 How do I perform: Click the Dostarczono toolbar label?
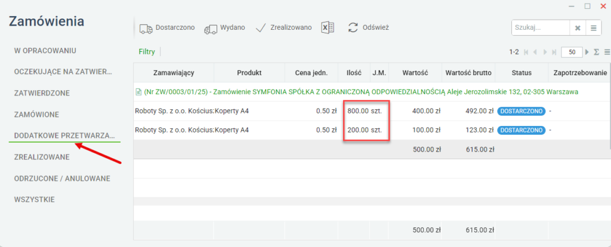(x=175, y=27)
